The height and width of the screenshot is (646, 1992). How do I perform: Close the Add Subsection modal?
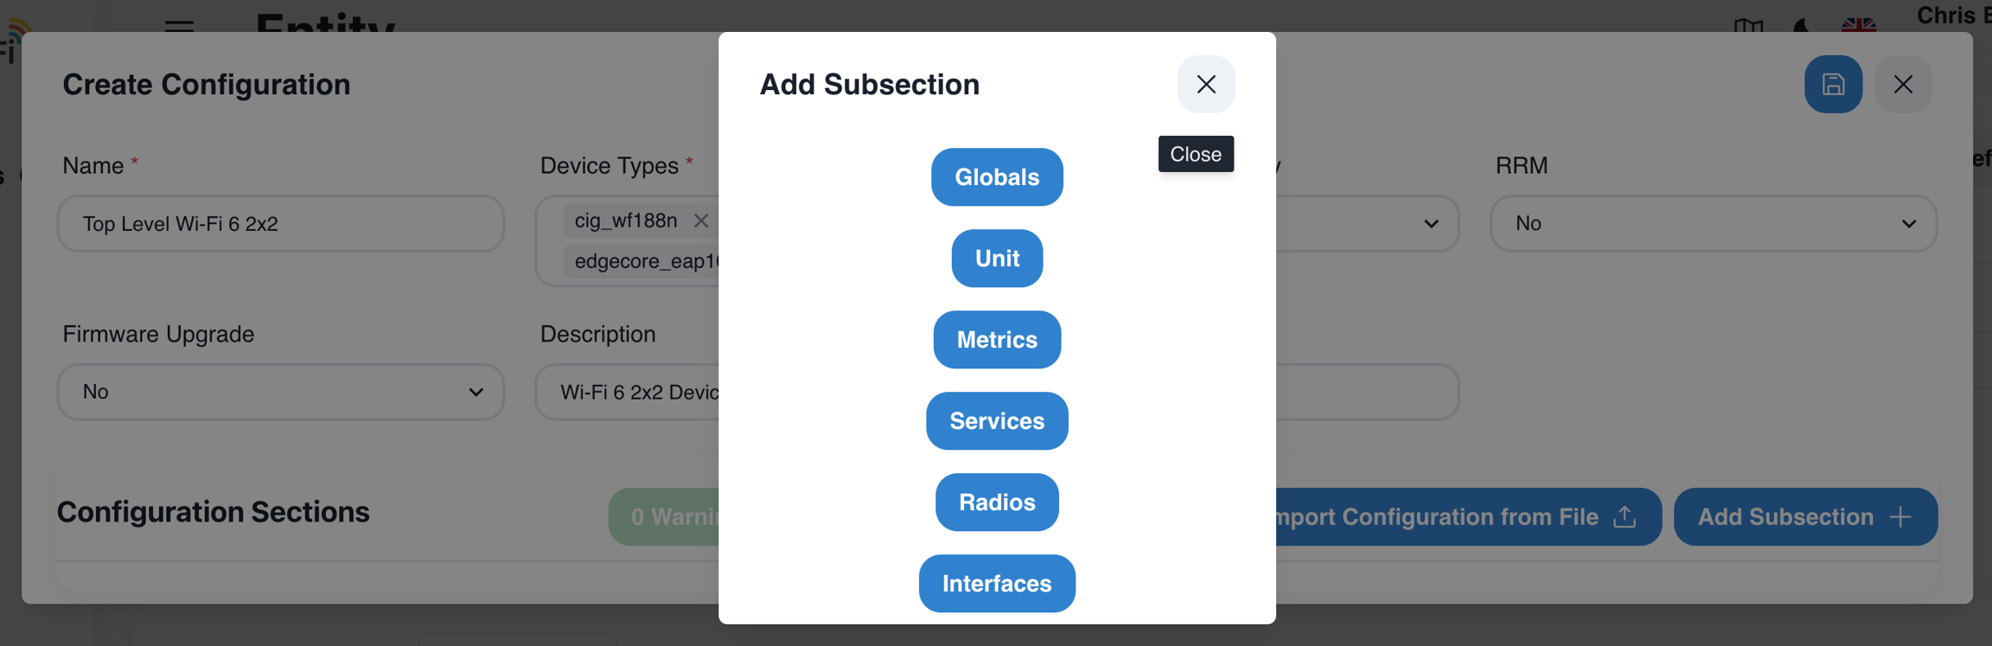click(x=1205, y=84)
